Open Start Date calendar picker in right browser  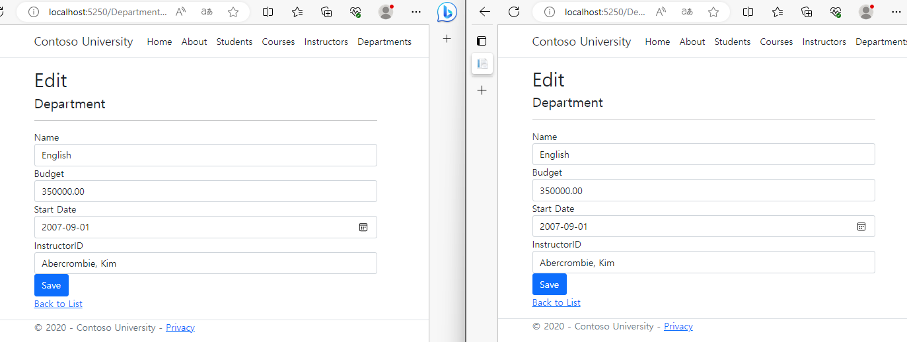[861, 226]
